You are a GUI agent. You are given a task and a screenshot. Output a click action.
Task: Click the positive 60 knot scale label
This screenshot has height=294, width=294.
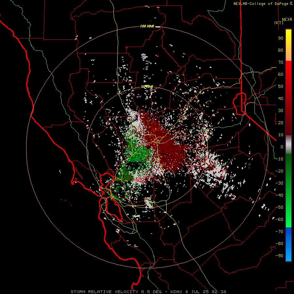click(281, 74)
